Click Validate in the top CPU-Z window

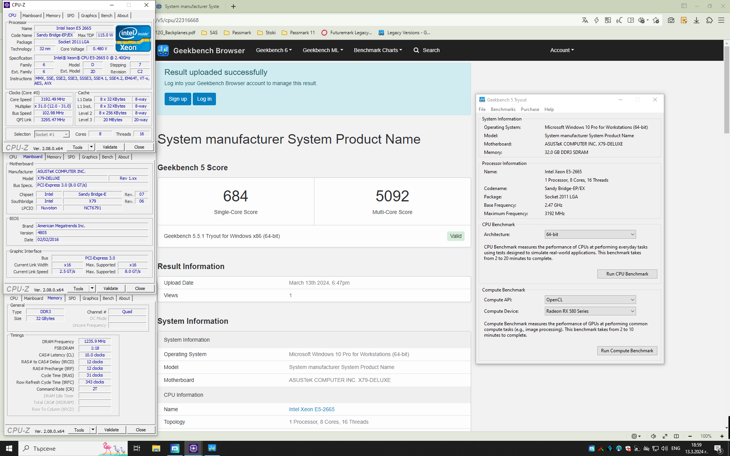coord(110,147)
